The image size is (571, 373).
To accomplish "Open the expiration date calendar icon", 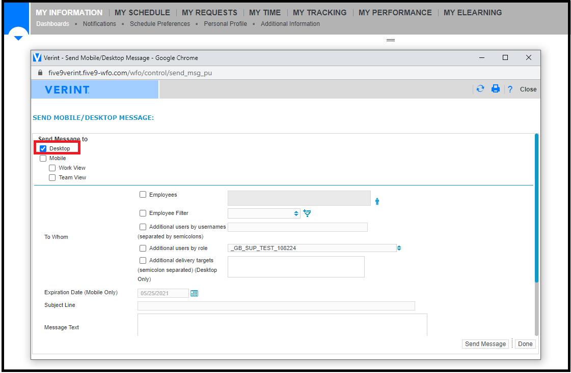I will click(x=195, y=293).
